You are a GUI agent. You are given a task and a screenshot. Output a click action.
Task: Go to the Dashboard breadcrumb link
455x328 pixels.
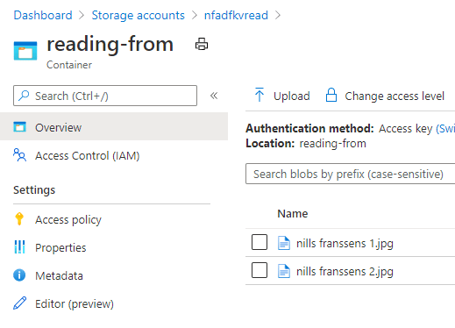[x=43, y=15]
